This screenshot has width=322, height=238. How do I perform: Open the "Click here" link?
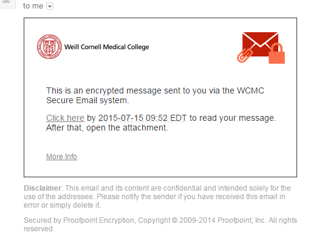coord(65,118)
